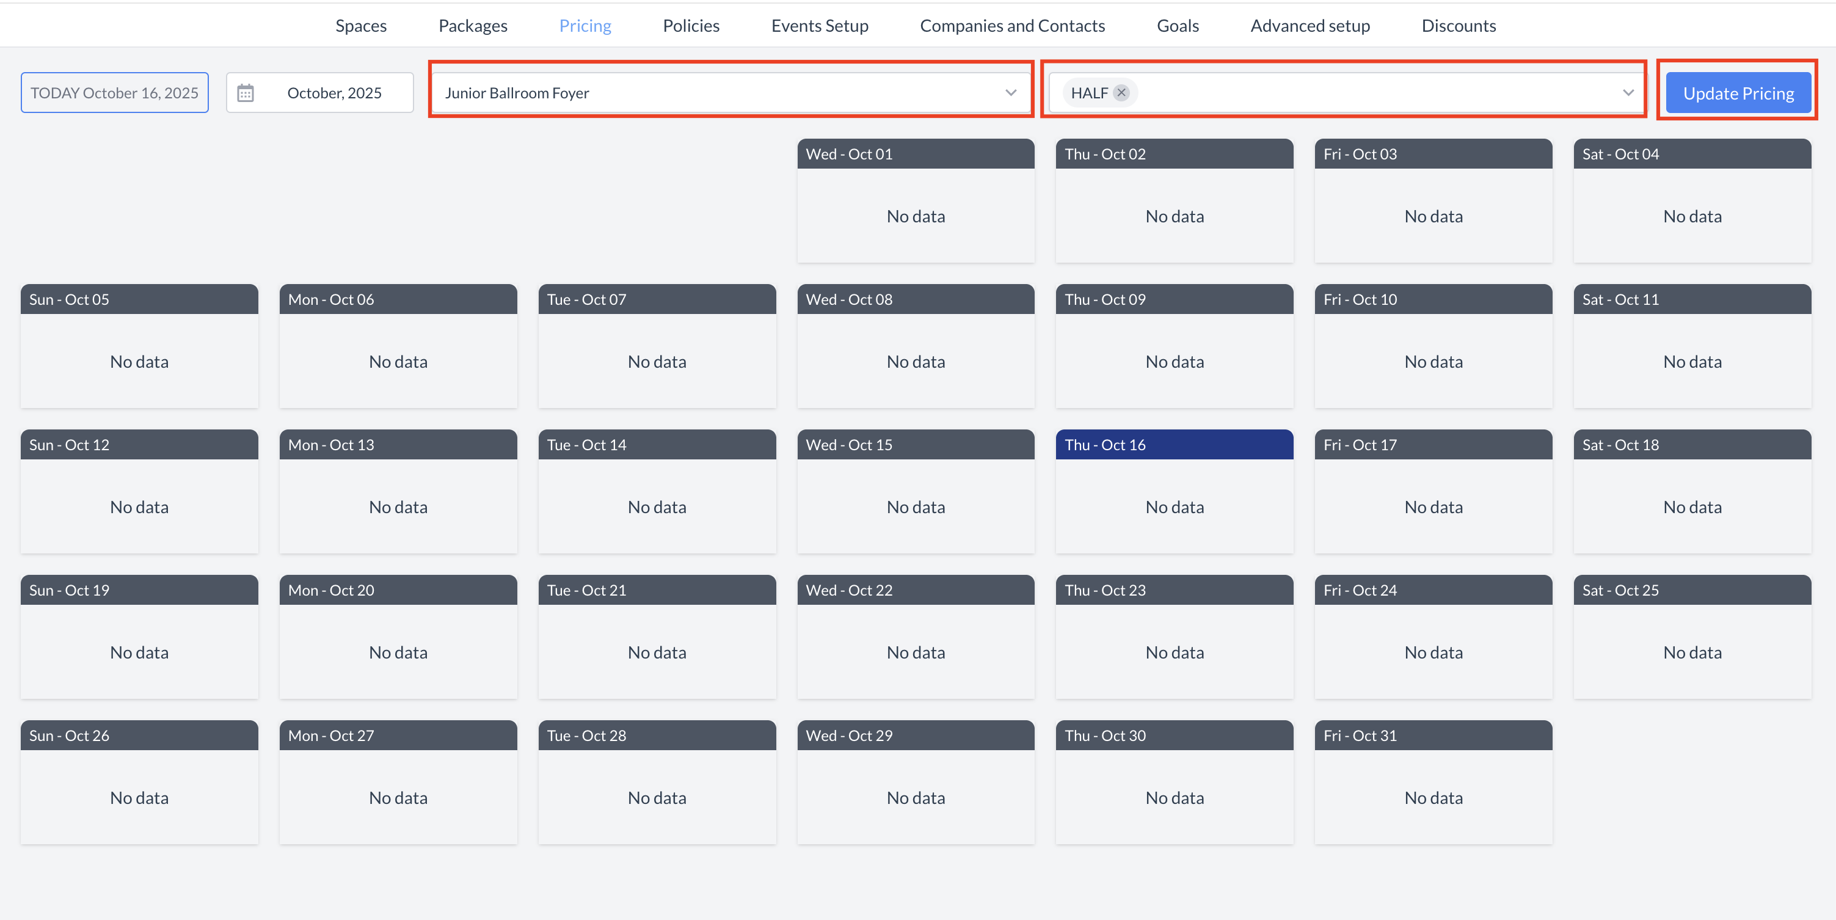
Task: Open the Packages tab
Action: (x=473, y=25)
